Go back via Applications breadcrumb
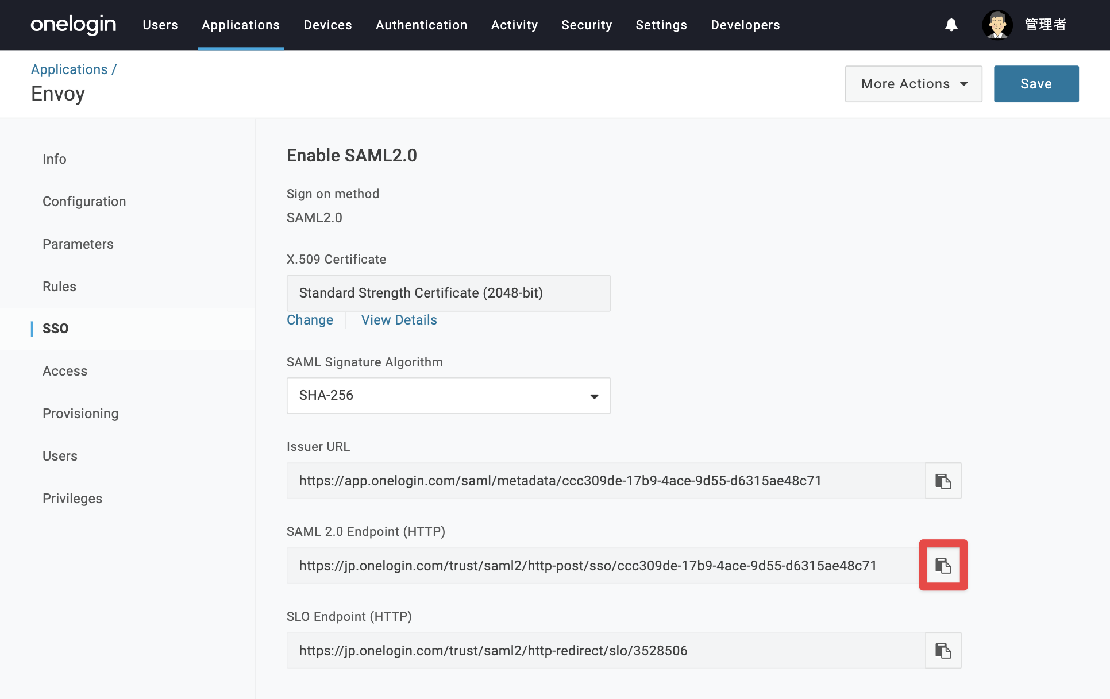 69,69
